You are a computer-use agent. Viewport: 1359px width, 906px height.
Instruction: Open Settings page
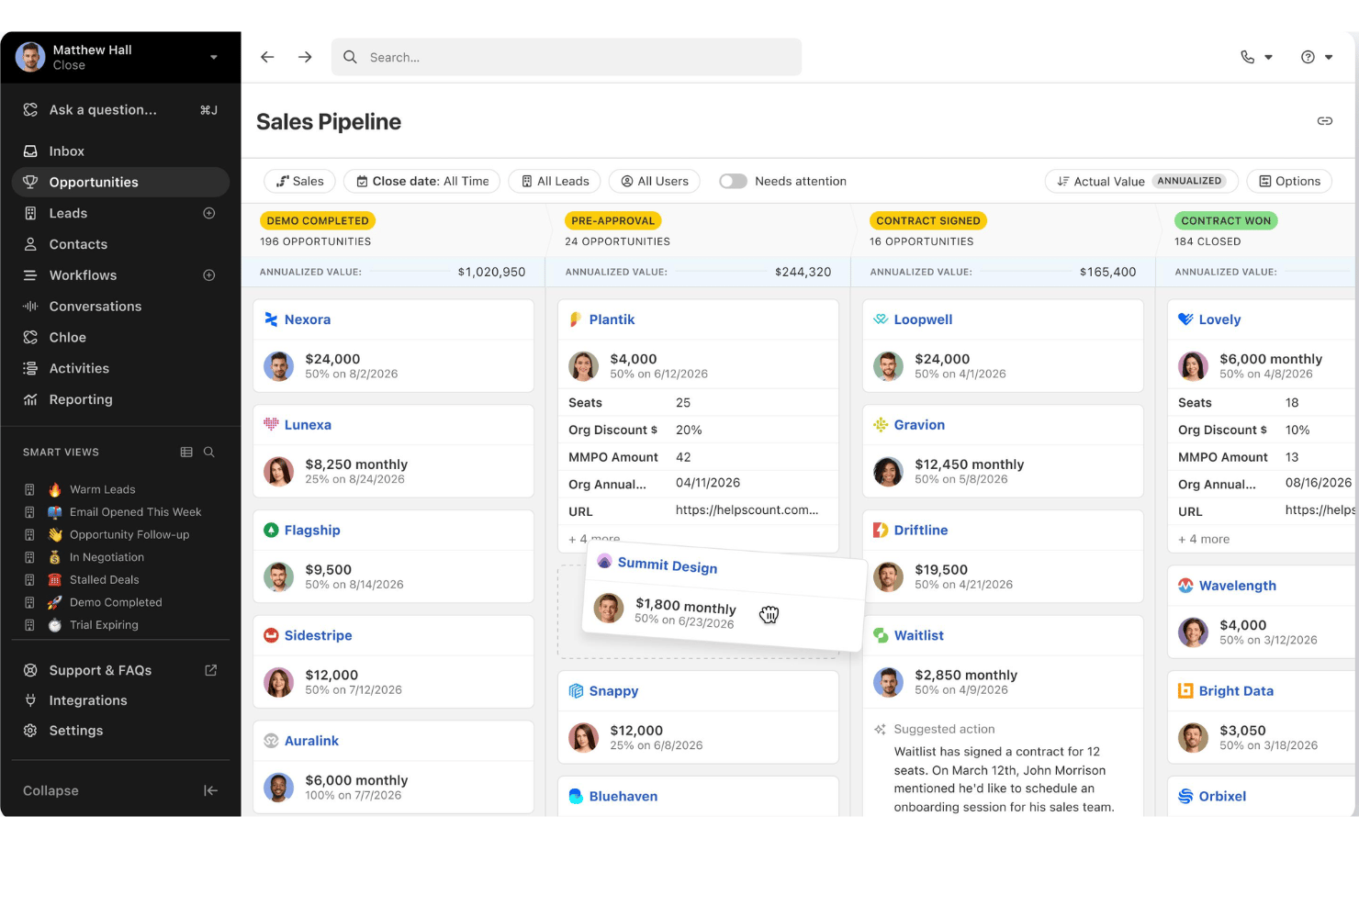coord(75,731)
